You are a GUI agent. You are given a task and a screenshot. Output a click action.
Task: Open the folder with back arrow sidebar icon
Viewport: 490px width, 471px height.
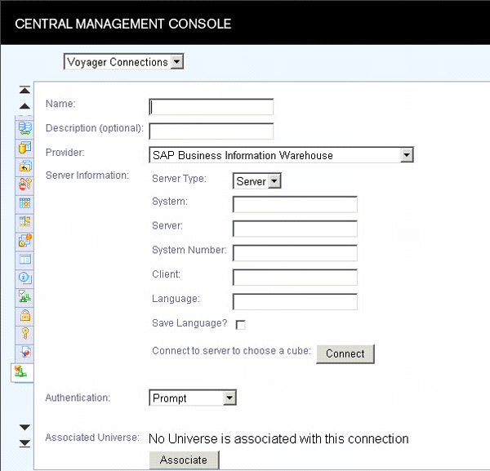click(24, 166)
